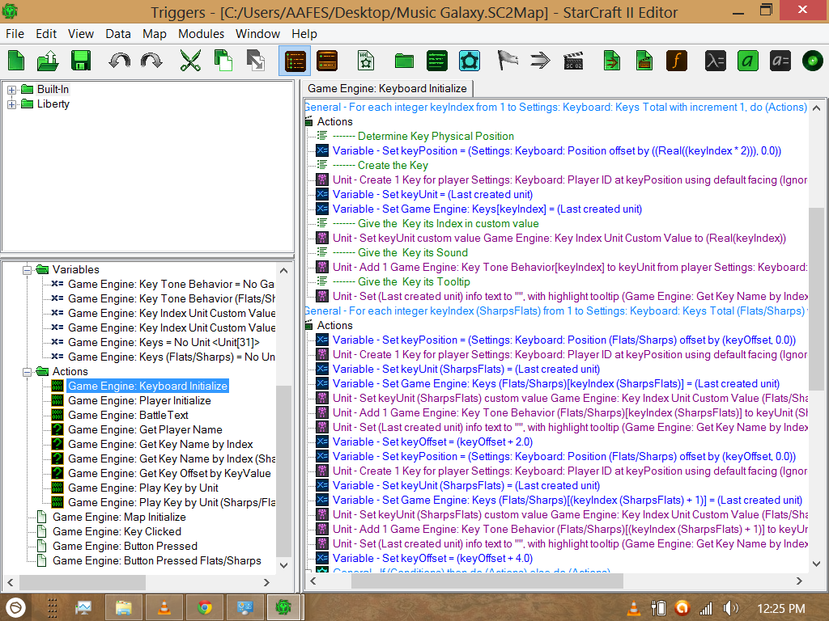
Task: Click the Open file toolbar icon
Action: (x=48, y=61)
